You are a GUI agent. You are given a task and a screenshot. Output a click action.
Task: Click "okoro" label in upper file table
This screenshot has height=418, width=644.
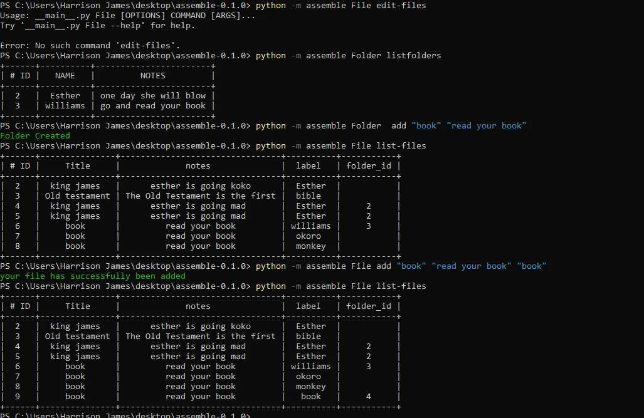tap(309, 236)
